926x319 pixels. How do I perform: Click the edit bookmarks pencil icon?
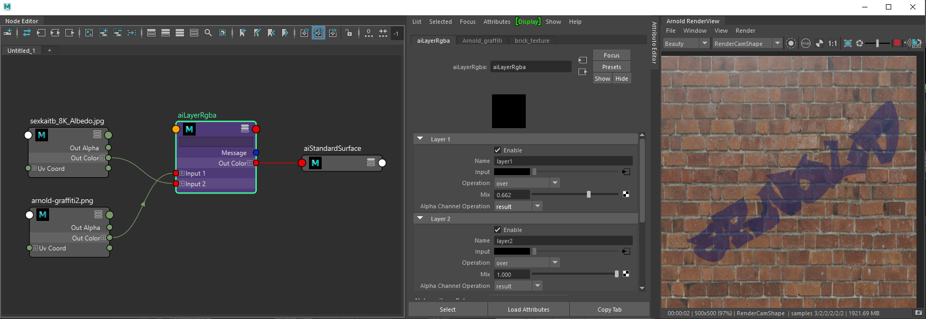pos(257,33)
